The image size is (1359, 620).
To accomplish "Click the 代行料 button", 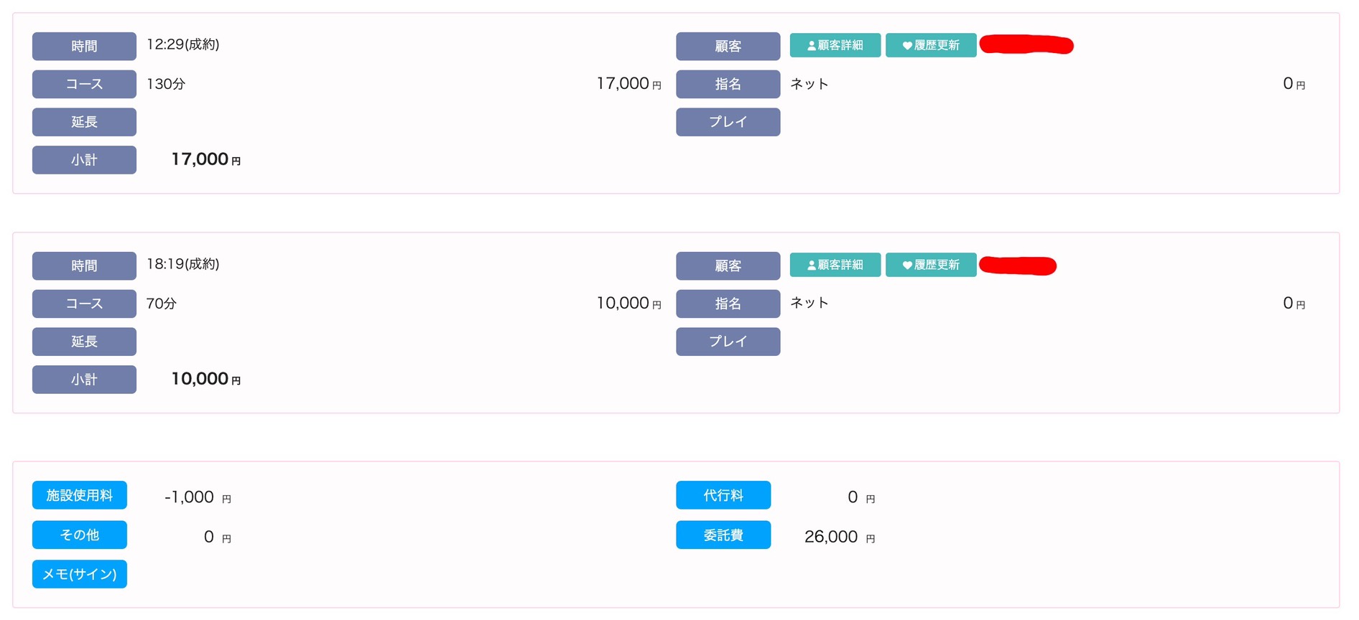I will (x=723, y=495).
